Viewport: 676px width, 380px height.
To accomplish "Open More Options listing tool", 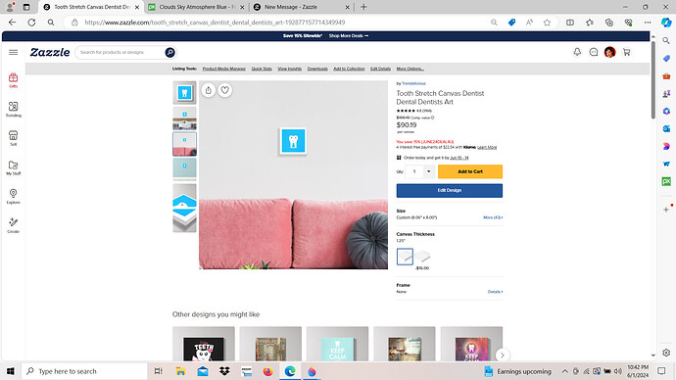I will point(410,69).
